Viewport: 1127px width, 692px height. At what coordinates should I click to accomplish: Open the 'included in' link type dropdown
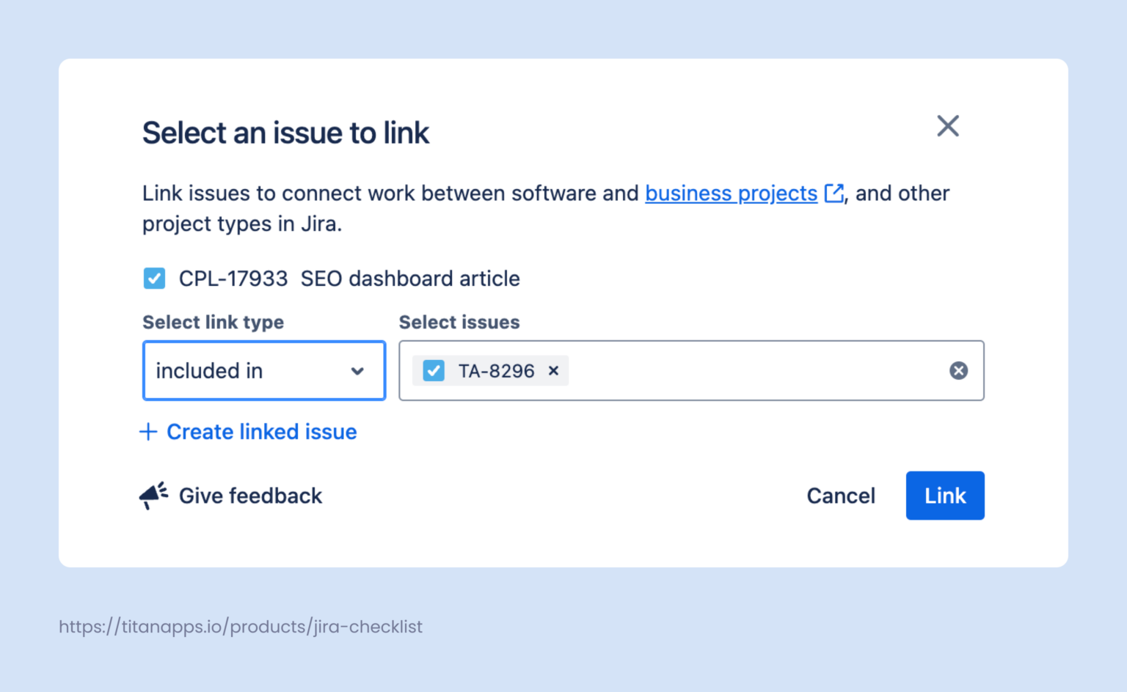264,371
